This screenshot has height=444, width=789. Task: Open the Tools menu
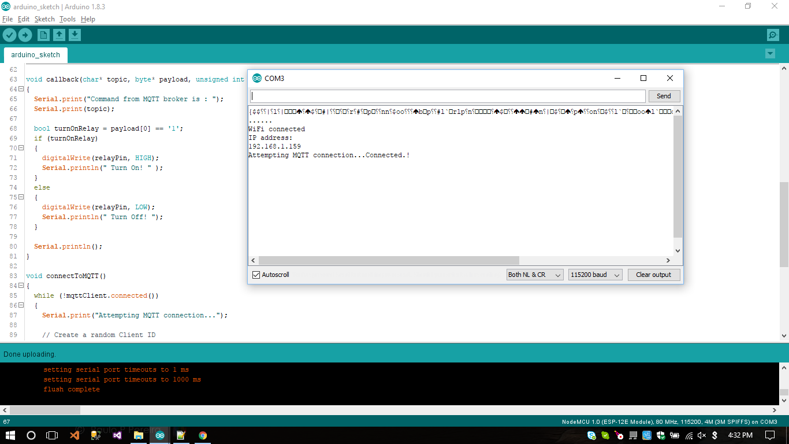pyautogui.click(x=67, y=19)
